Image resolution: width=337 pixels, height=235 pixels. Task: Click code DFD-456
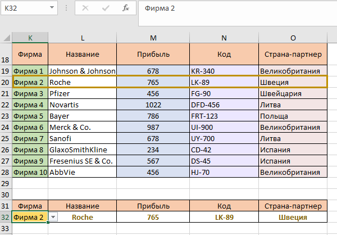(x=224, y=105)
